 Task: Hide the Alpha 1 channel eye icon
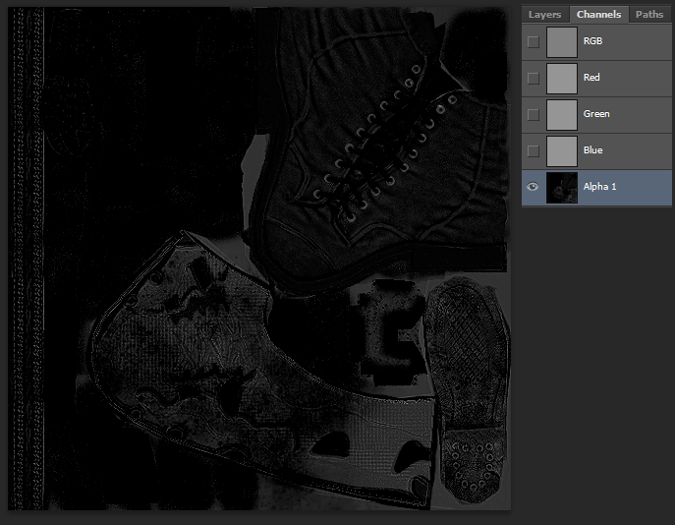(533, 187)
